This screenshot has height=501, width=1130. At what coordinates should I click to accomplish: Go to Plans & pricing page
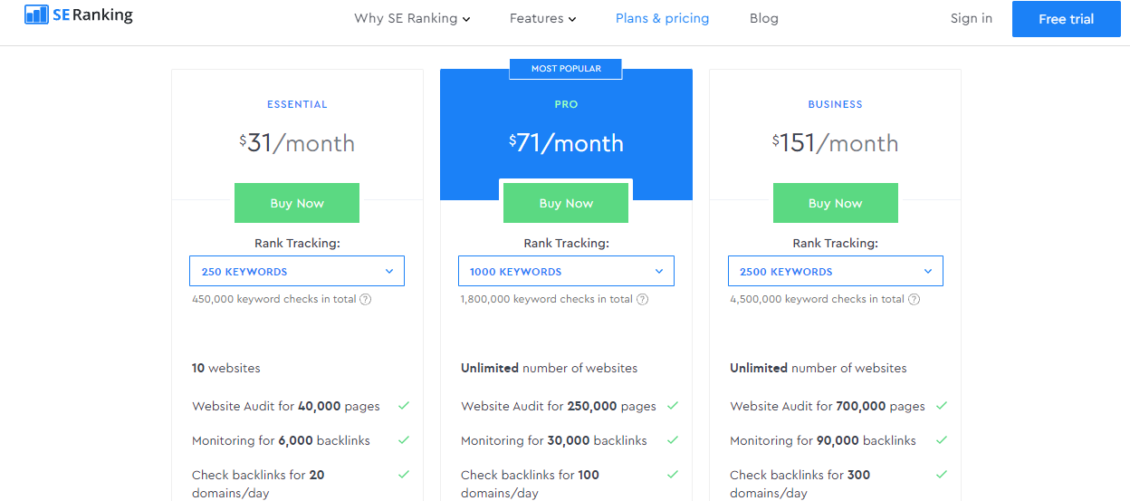coord(663,18)
